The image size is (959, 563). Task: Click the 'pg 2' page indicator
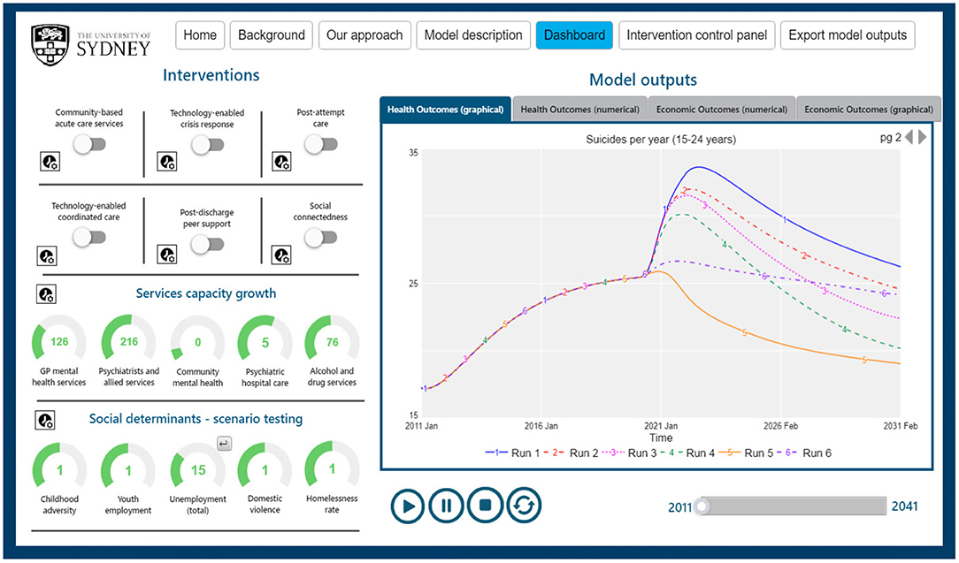pos(891,138)
